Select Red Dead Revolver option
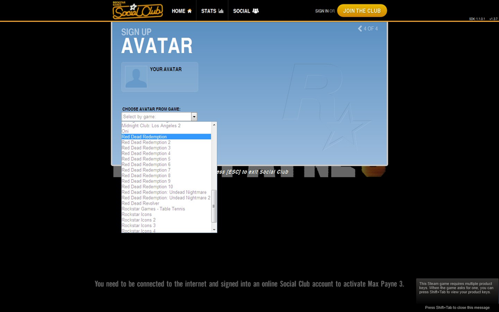Screen dimensions: 499x312 point(166,203)
